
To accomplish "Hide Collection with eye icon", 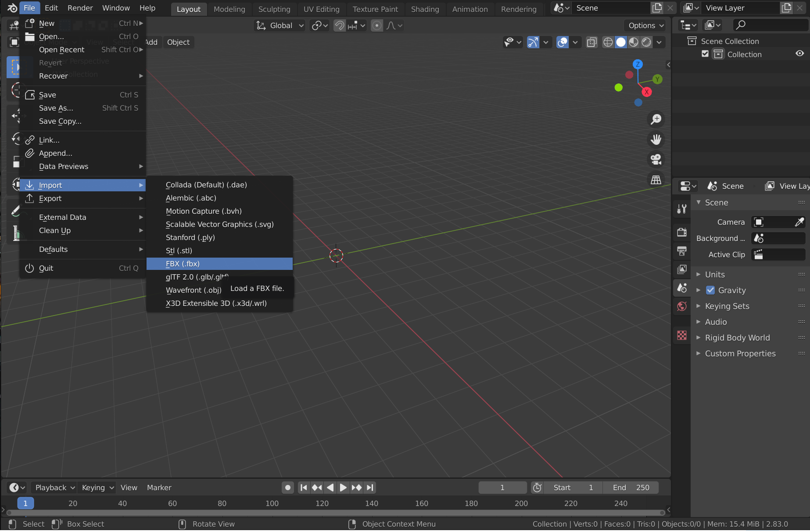I will [x=800, y=54].
